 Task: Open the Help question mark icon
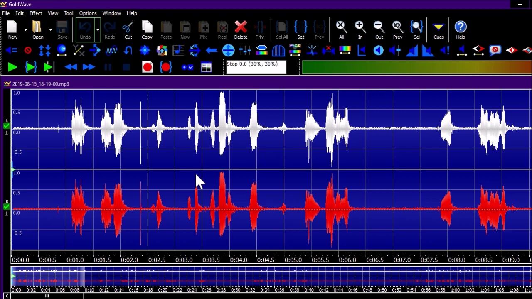coord(460,30)
